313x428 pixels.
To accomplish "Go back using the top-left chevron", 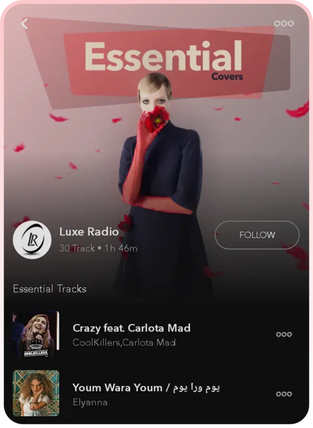I will tap(24, 24).
